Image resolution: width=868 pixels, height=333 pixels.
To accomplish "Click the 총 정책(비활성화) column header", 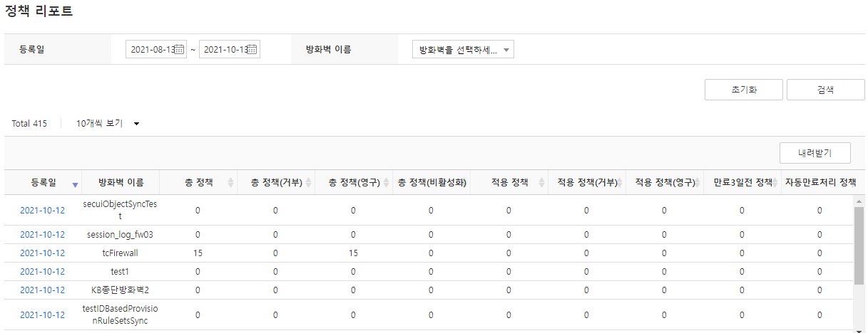I will [x=432, y=183].
